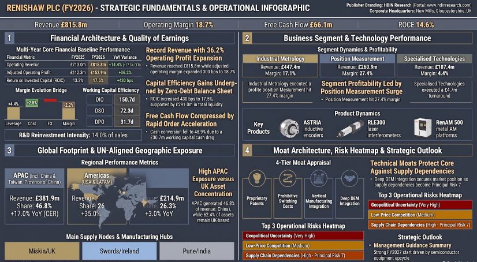The width and height of the screenshot is (477, 262).
Task: Click the Operating Margin 18.7% headline
Action: click(178, 25)
